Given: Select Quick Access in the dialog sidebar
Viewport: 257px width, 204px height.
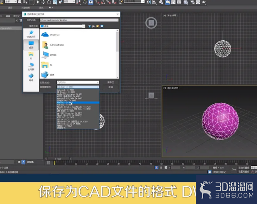Looking at the screenshot, I should tap(31, 34).
